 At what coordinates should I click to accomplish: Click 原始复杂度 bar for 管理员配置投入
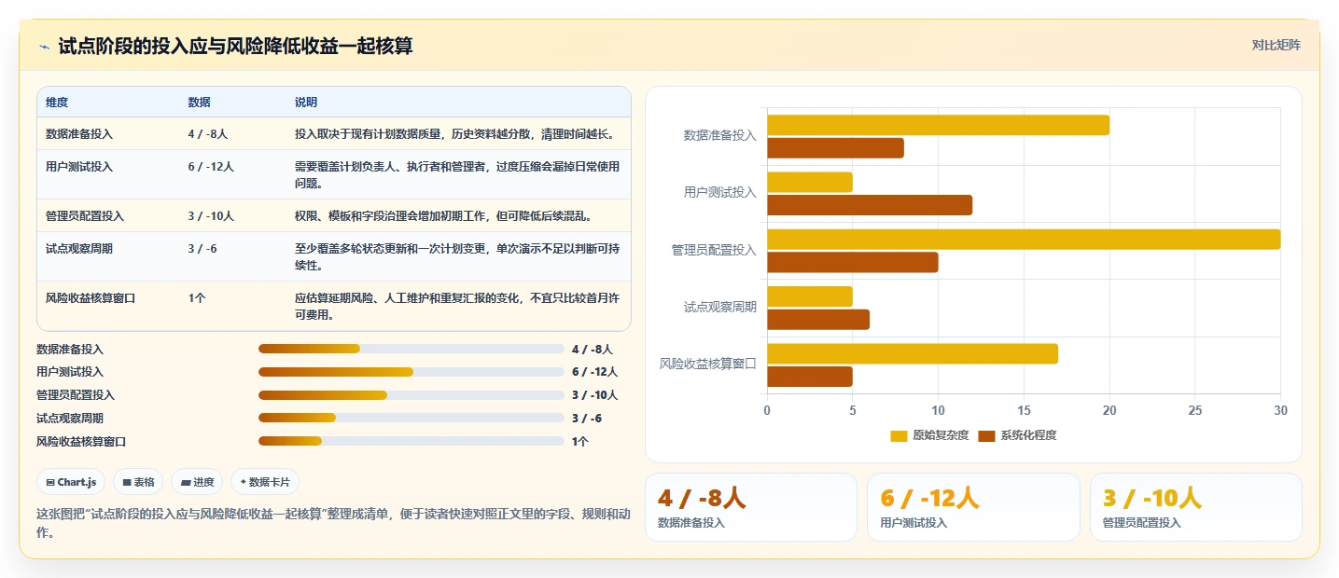tap(1024, 240)
